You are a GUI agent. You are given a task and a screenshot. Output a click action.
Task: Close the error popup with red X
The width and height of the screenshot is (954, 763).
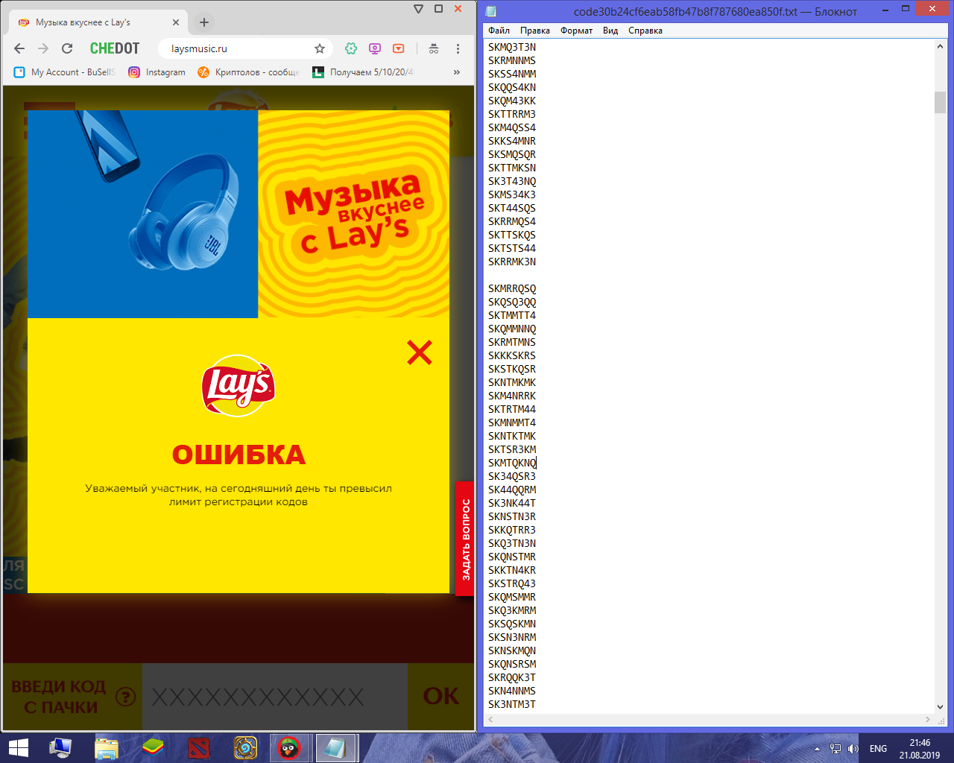[x=420, y=352]
